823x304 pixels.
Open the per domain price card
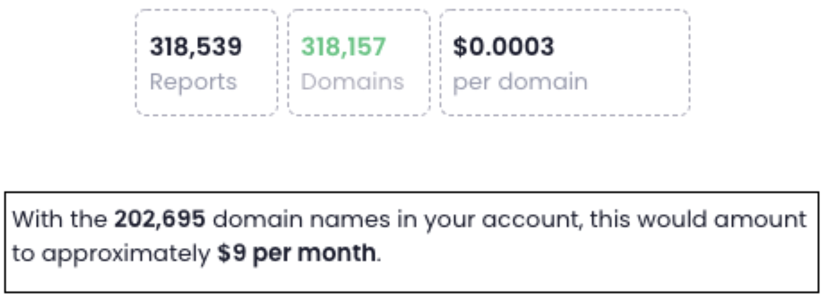pyautogui.click(x=565, y=63)
